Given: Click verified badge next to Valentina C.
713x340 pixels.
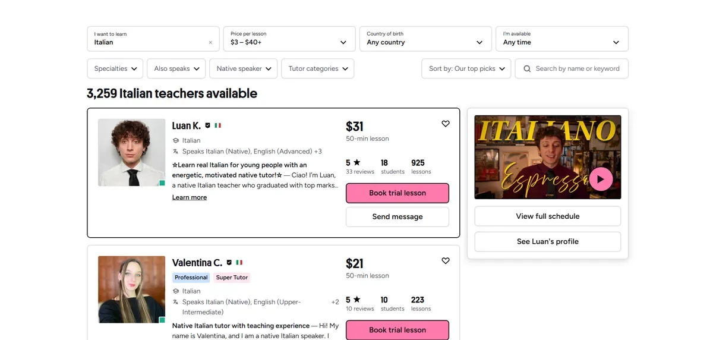Looking at the screenshot, I should [229, 263].
